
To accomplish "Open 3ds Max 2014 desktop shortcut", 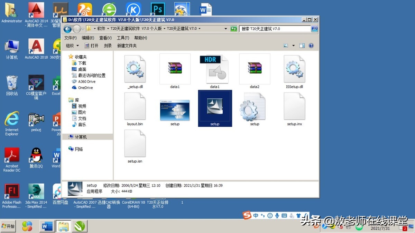I will pyautogui.click(x=36, y=193).
